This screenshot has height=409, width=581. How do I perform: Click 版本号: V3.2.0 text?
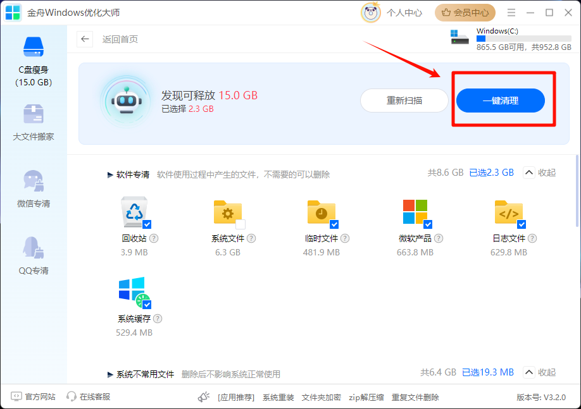(x=541, y=398)
